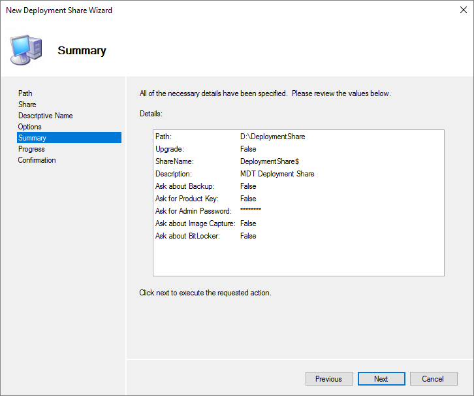474x396 pixels.
Task: Click the D:\DeploymentShare path value
Action: 272,137
